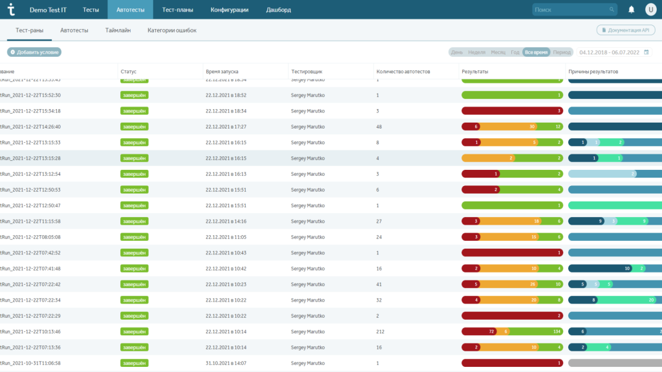Screen dimensions: 662x372
Task: Click the document icon in Документация API
Action: 604,30
